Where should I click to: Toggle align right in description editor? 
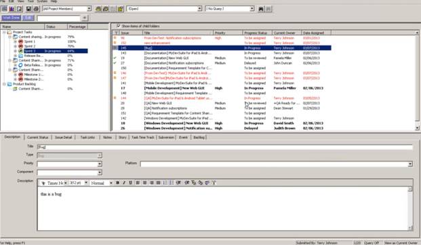152,183
